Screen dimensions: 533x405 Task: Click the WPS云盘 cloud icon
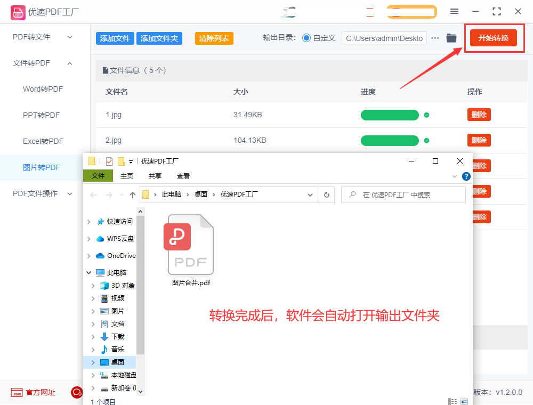(x=100, y=239)
